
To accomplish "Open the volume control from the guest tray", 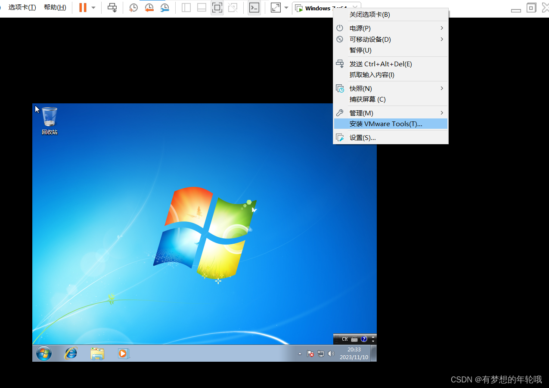I will pos(331,354).
